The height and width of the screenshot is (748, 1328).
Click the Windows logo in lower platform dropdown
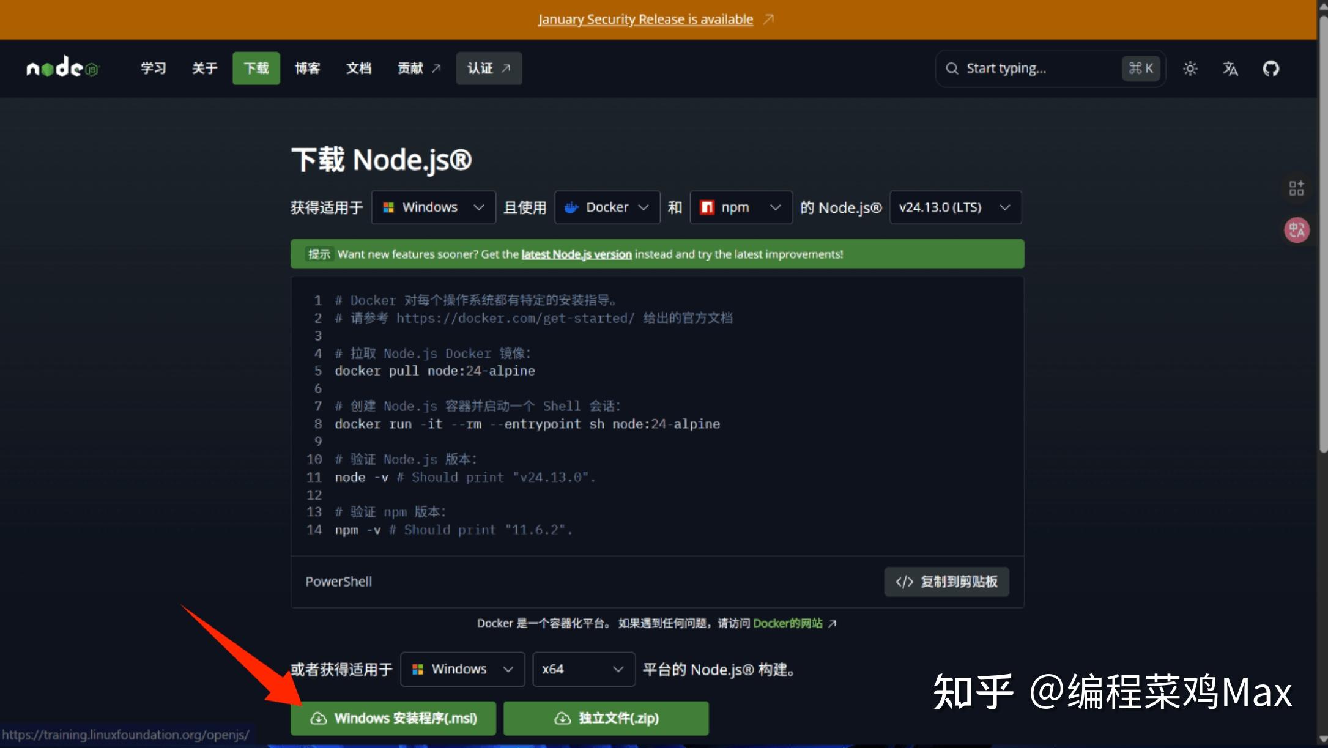coord(418,669)
